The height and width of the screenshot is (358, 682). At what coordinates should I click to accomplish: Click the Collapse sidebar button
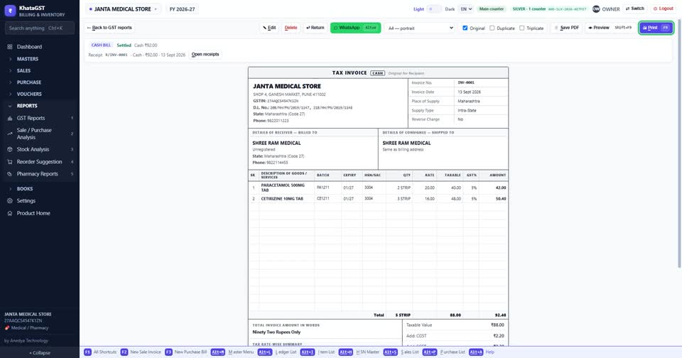pos(40,353)
